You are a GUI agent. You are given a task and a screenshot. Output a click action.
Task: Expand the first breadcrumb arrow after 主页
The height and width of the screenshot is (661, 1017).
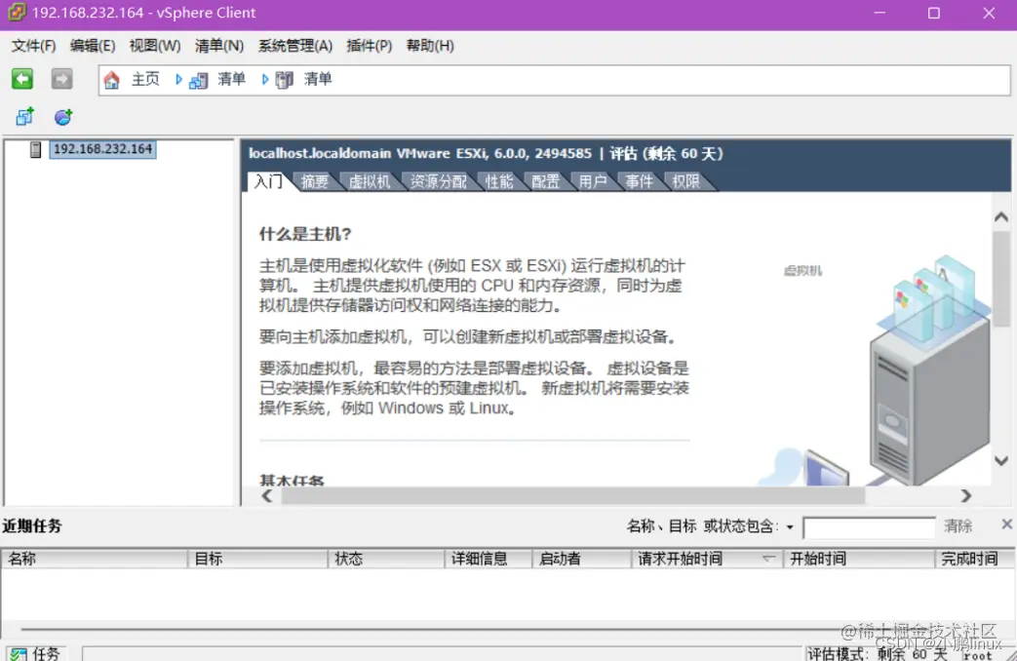178,79
